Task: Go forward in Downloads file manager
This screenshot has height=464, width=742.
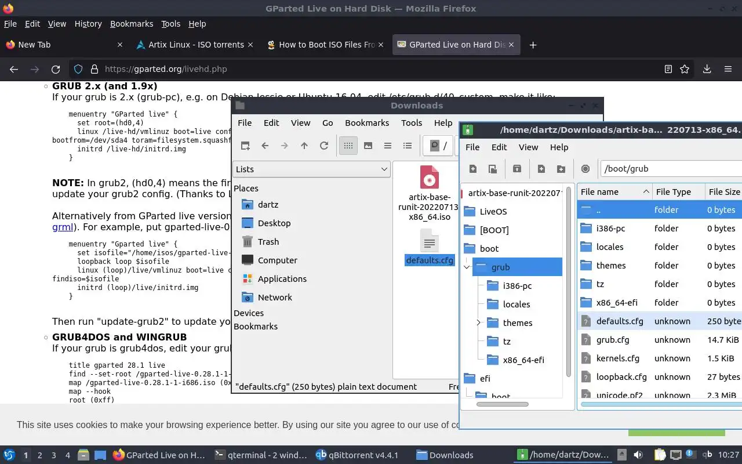Action: pos(284,146)
